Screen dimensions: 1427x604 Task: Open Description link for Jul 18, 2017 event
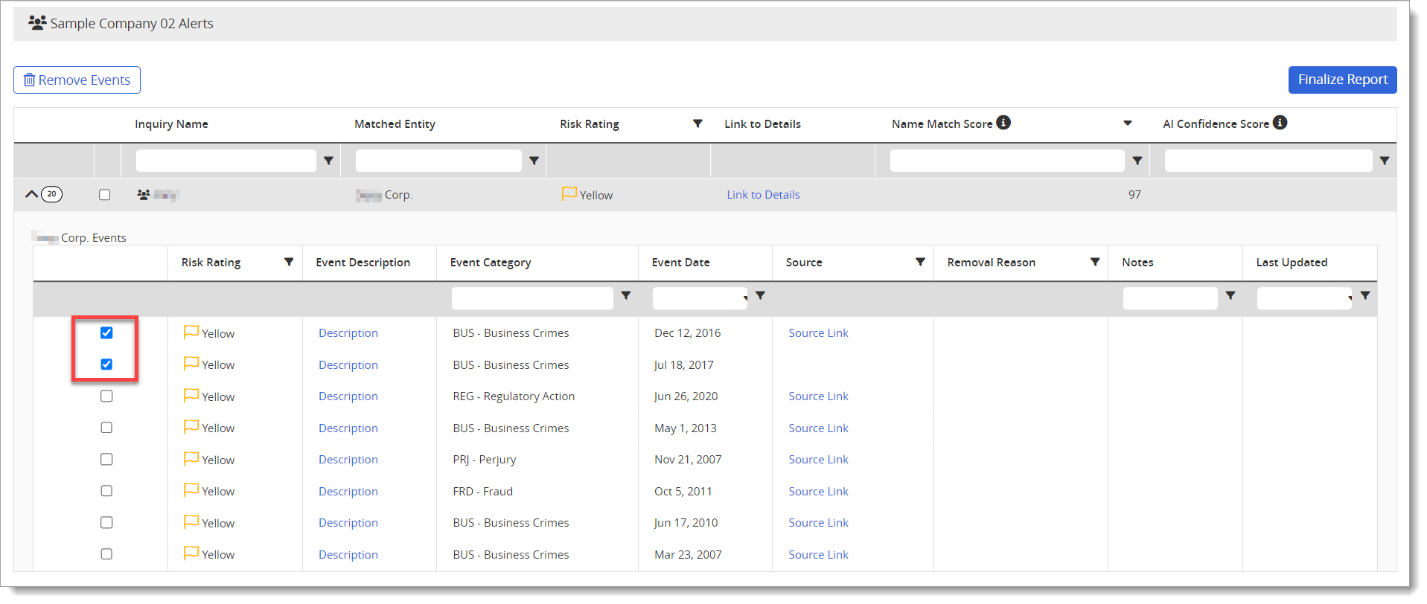tap(348, 365)
